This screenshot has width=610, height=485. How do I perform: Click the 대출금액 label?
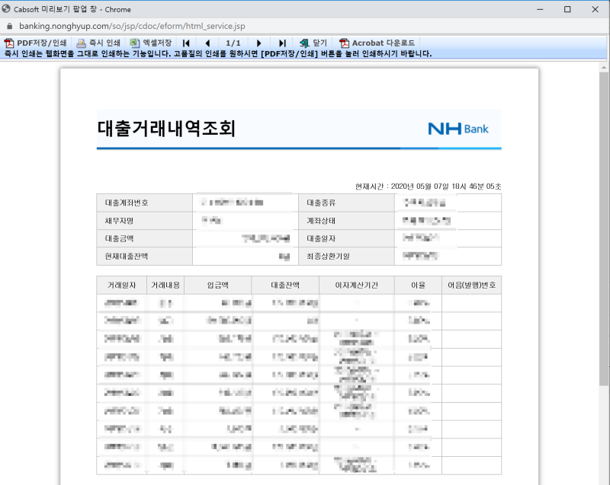[119, 238]
